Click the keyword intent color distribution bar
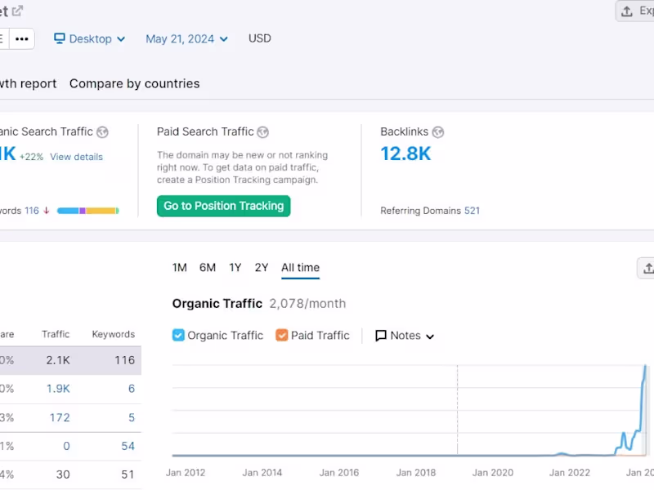 tap(90, 210)
